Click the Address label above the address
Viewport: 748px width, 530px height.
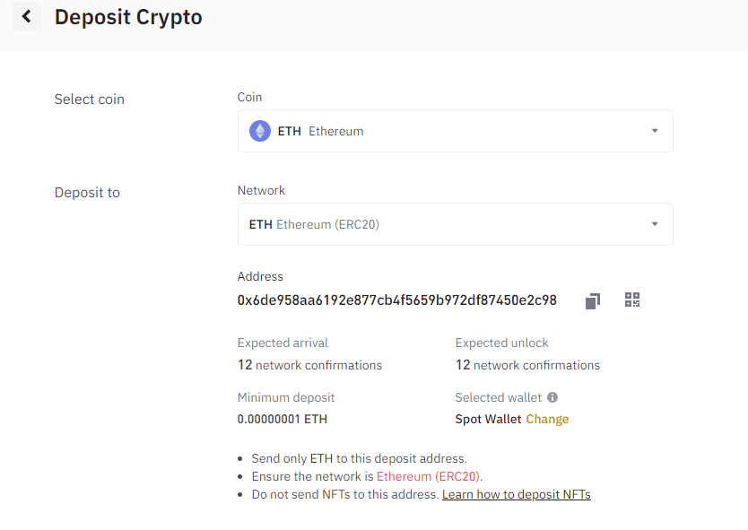click(x=260, y=276)
